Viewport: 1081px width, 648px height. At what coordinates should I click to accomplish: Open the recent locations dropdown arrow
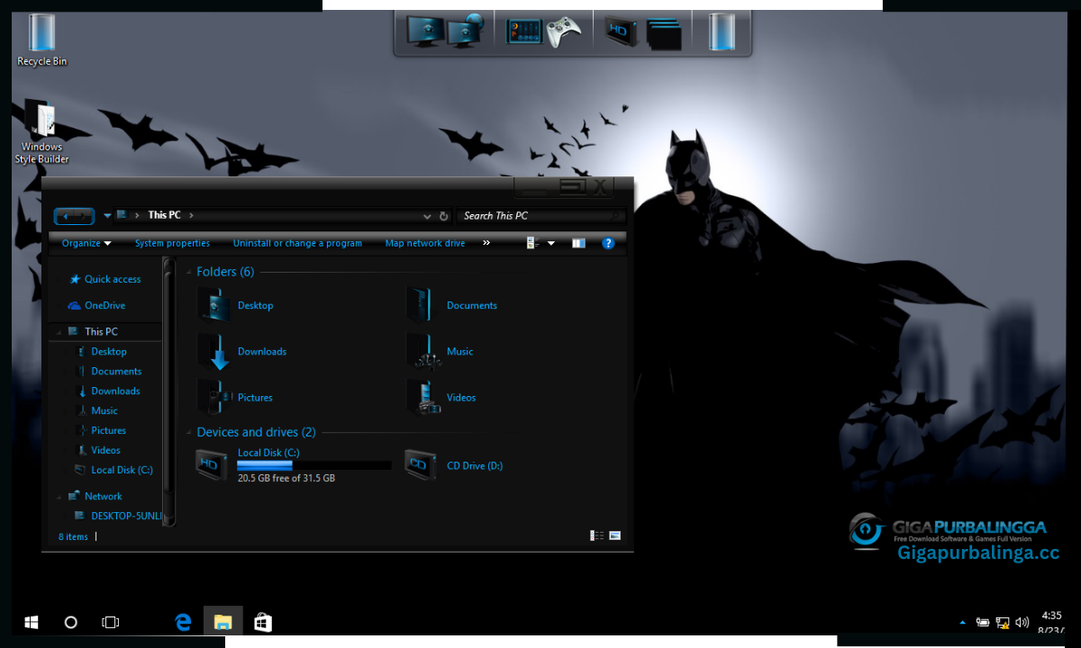pyautogui.click(x=107, y=216)
